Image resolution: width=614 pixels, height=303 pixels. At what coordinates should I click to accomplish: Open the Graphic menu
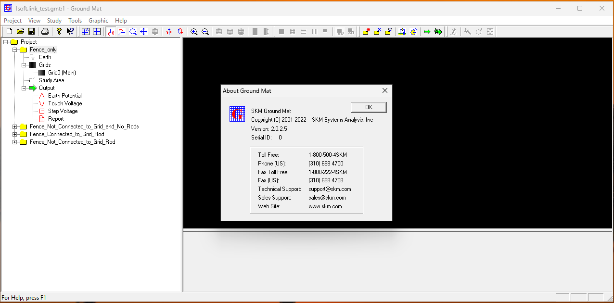[x=99, y=21]
